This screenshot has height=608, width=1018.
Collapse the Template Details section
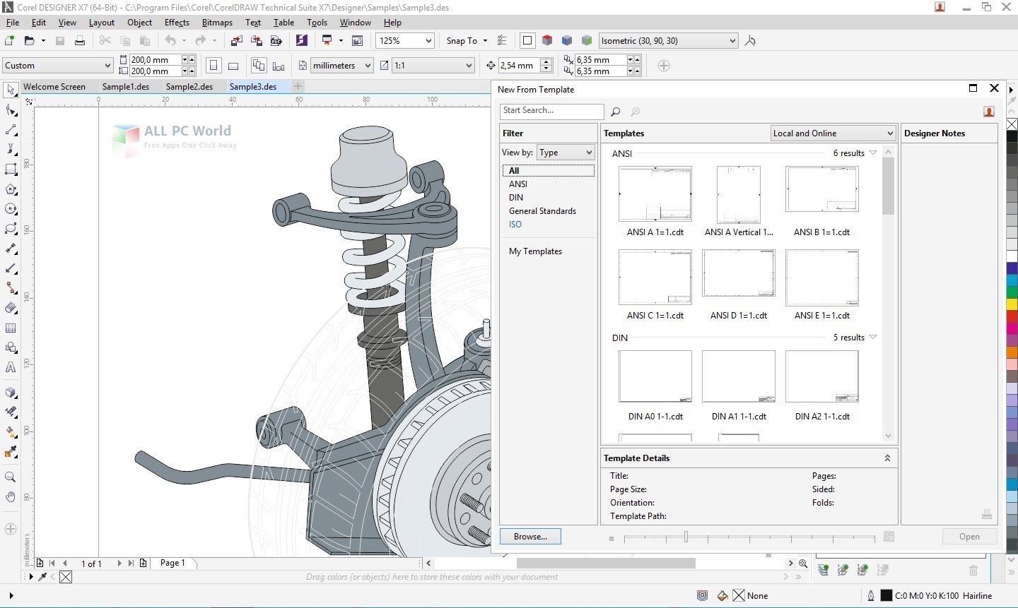coord(887,458)
